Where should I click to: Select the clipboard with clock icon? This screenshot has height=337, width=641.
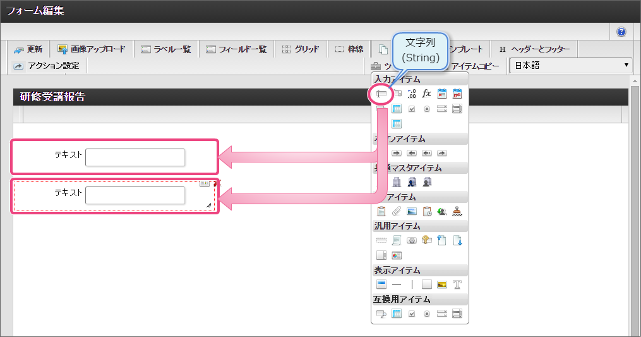tap(427, 211)
